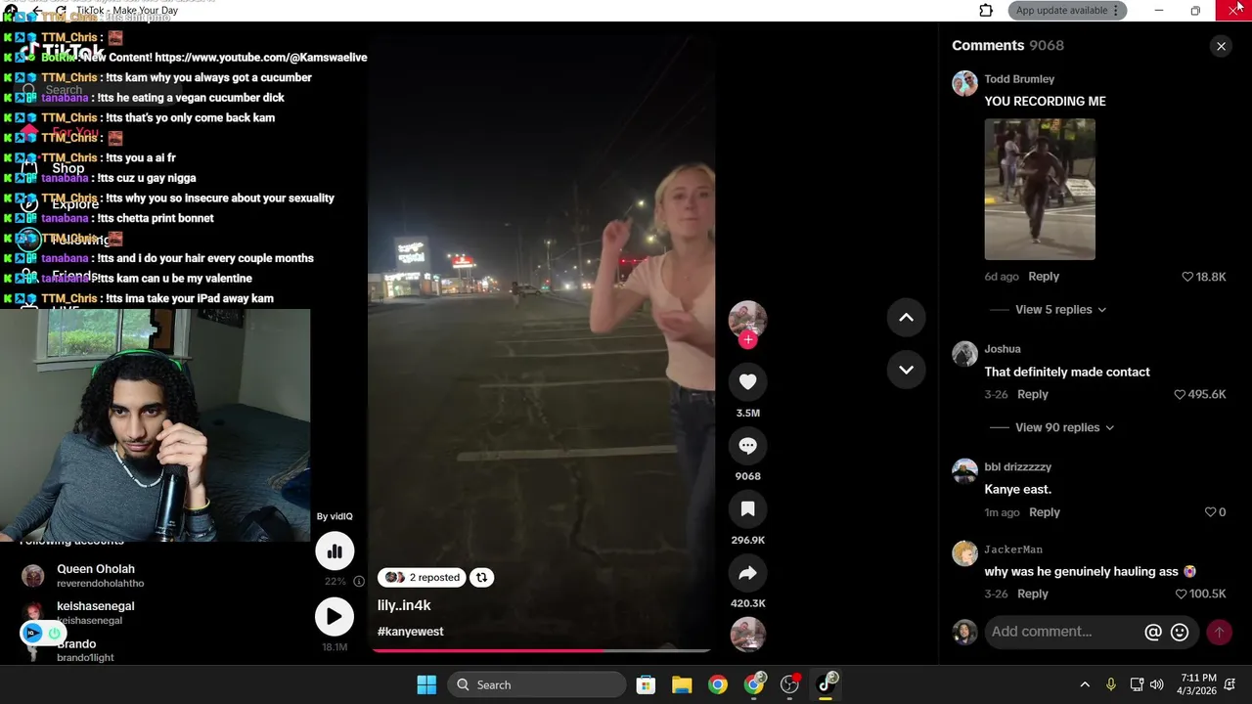Open the For You tab in sidebar
Screen dimensions: 1252x704
click(75, 132)
